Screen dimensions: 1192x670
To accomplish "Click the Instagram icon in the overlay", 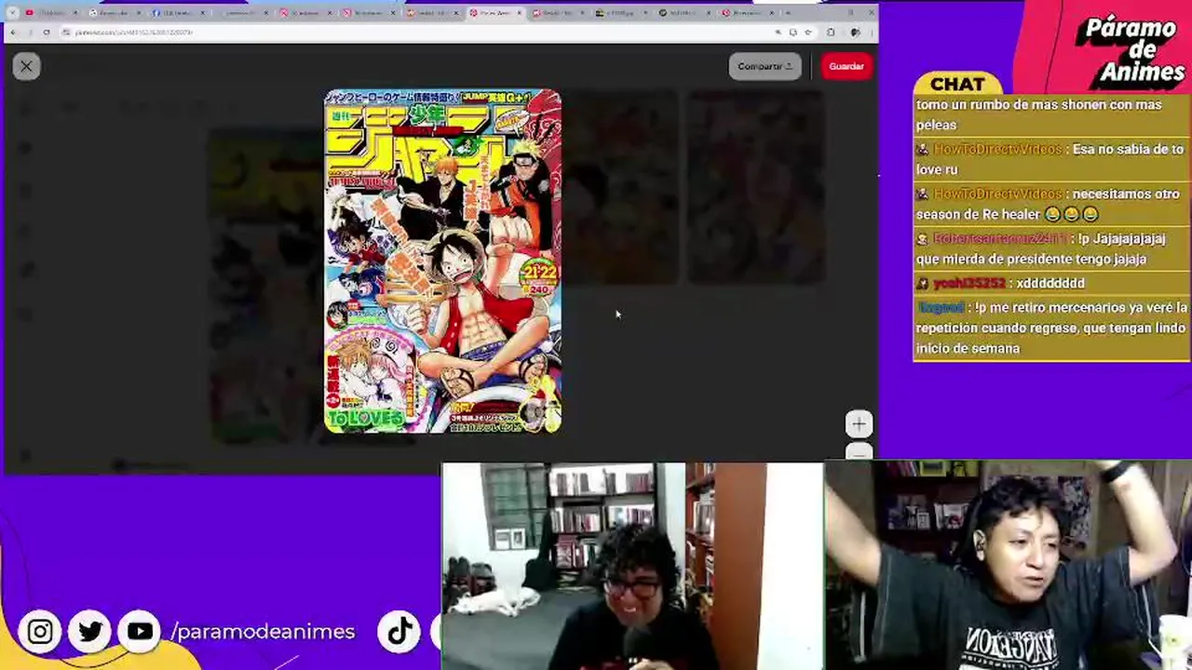I will (x=40, y=632).
